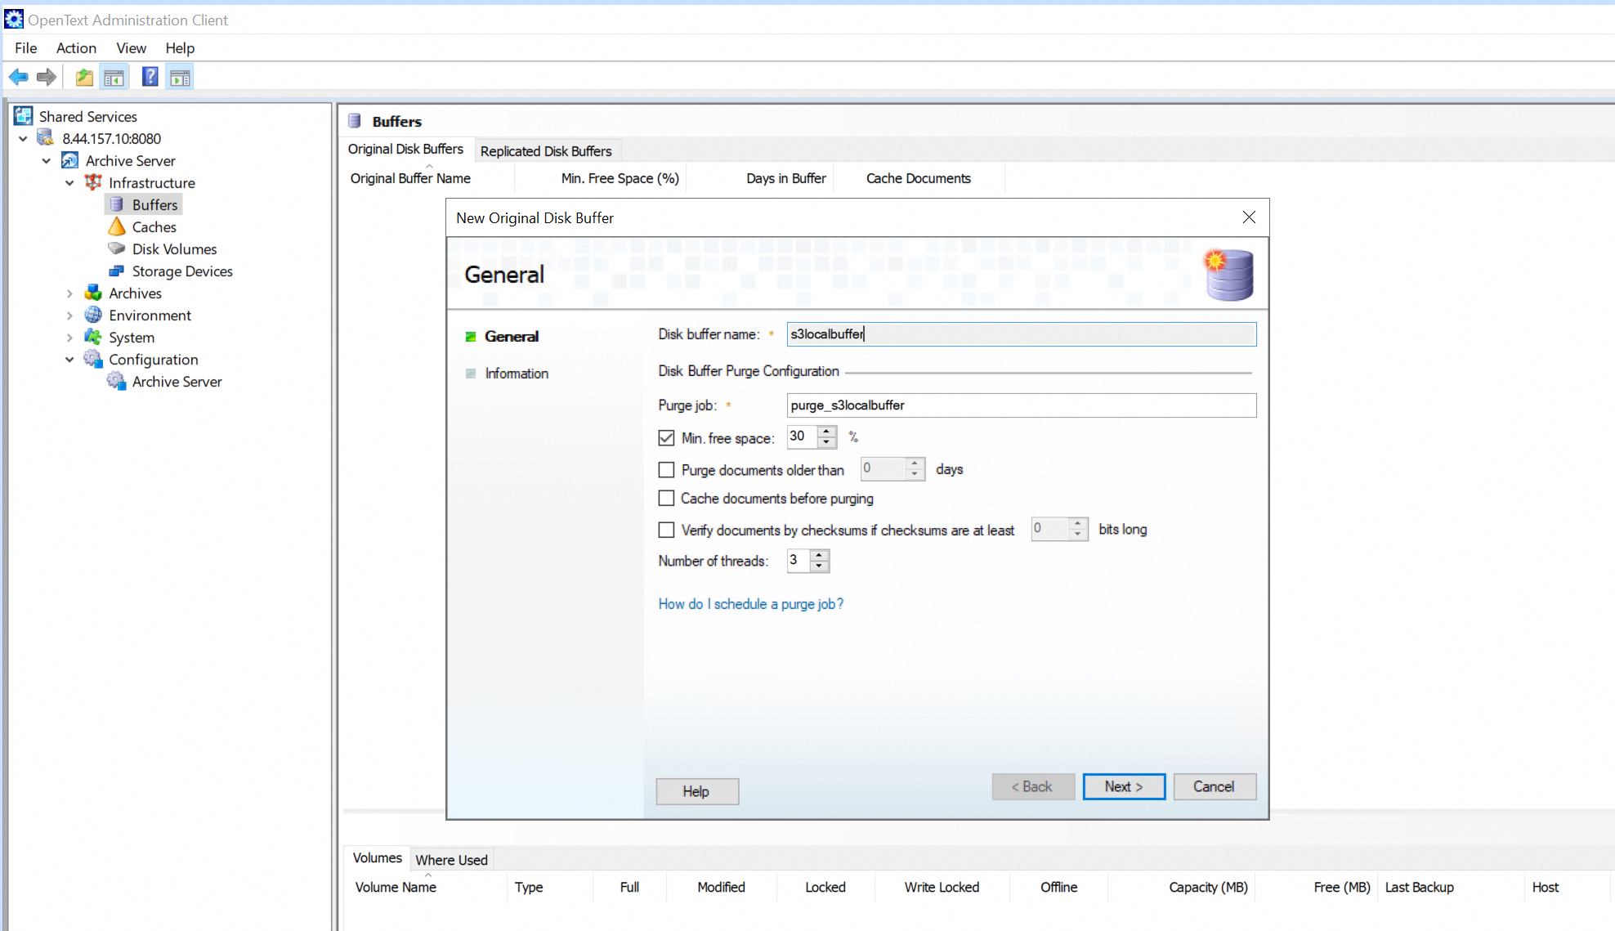The height and width of the screenshot is (931, 1615).
Task: Select the General step in the wizard sidebar
Action: [512, 337]
